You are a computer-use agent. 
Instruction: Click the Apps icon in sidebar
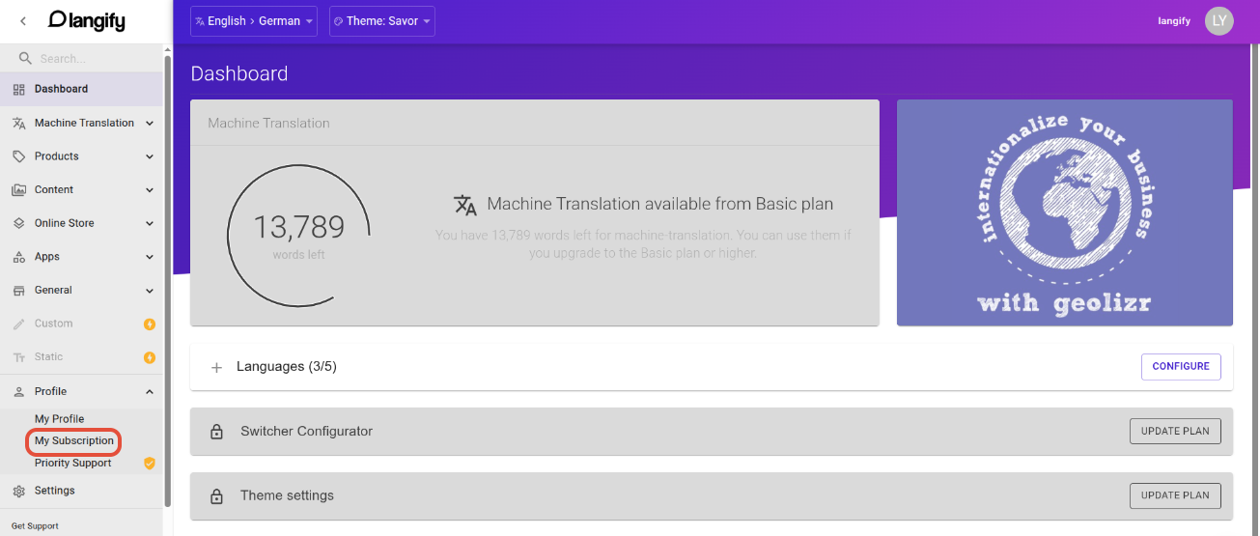point(18,257)
